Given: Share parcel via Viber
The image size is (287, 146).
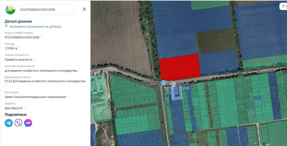Looking at the screenshot, I should coord(18,123).
